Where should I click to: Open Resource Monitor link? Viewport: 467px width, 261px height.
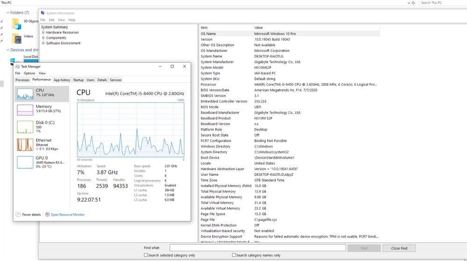[68, 215]
